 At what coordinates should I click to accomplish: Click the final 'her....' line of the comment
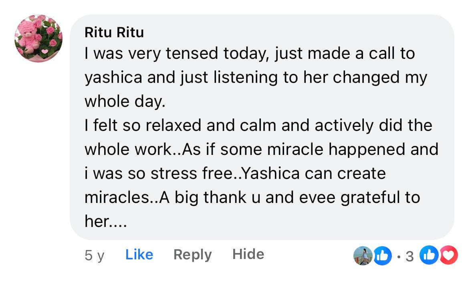click(x=105, y=221)
